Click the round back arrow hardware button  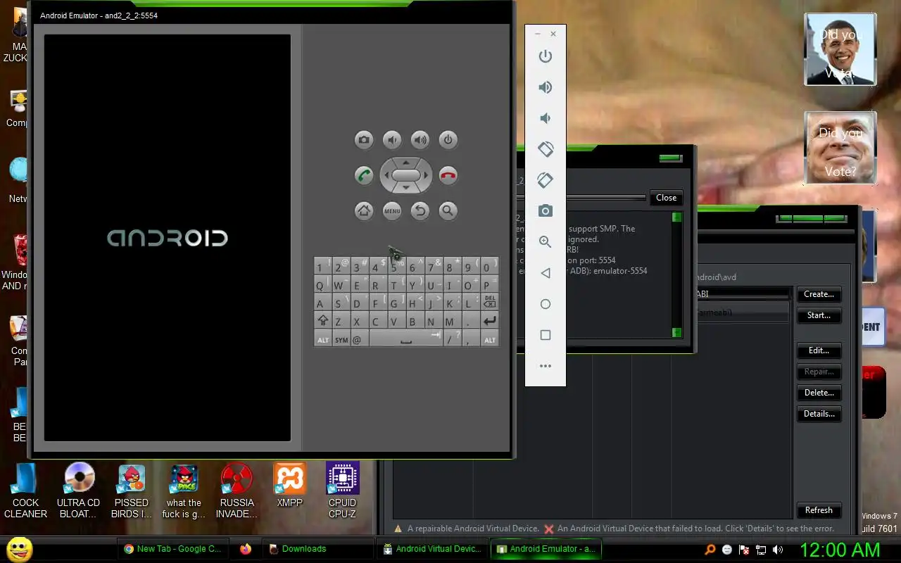[x=420, y=210]
